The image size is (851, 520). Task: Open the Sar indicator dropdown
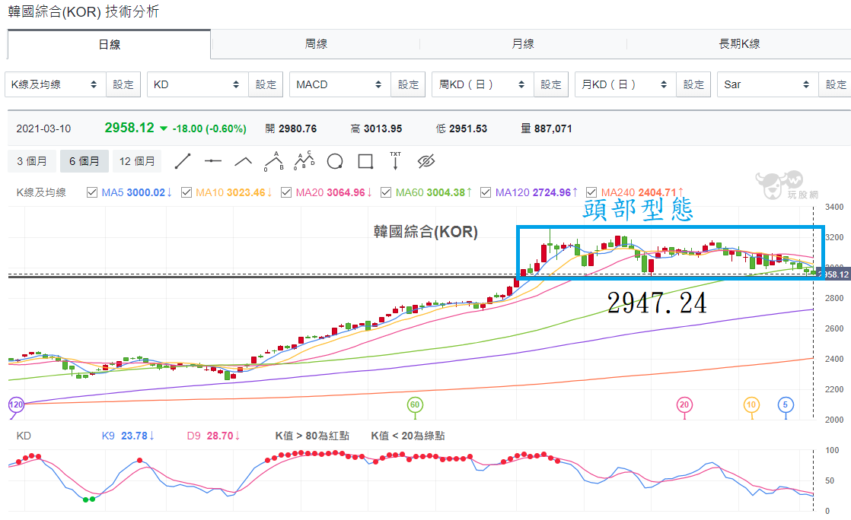click(768, 84)
